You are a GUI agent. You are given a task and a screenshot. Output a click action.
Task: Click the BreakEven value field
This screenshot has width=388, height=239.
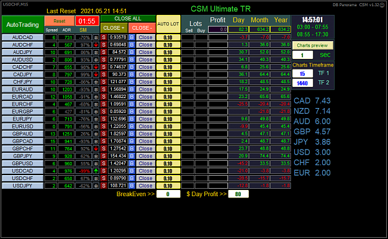click(x=168, y=194)
